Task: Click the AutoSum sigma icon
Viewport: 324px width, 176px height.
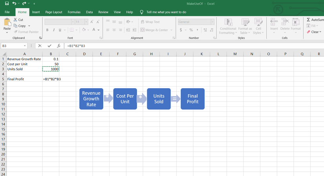Action: [x=308, y=20]
